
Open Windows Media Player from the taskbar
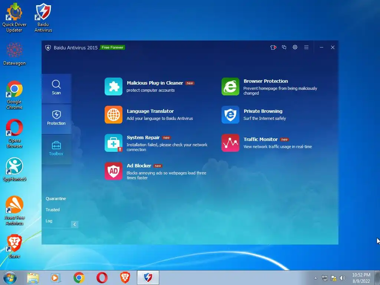56,278
